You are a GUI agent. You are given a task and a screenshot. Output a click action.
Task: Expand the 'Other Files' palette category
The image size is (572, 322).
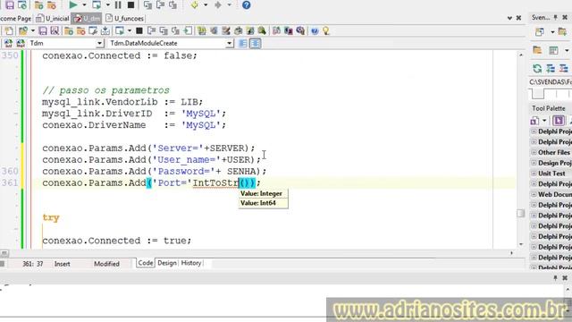(x=534, y=152)
